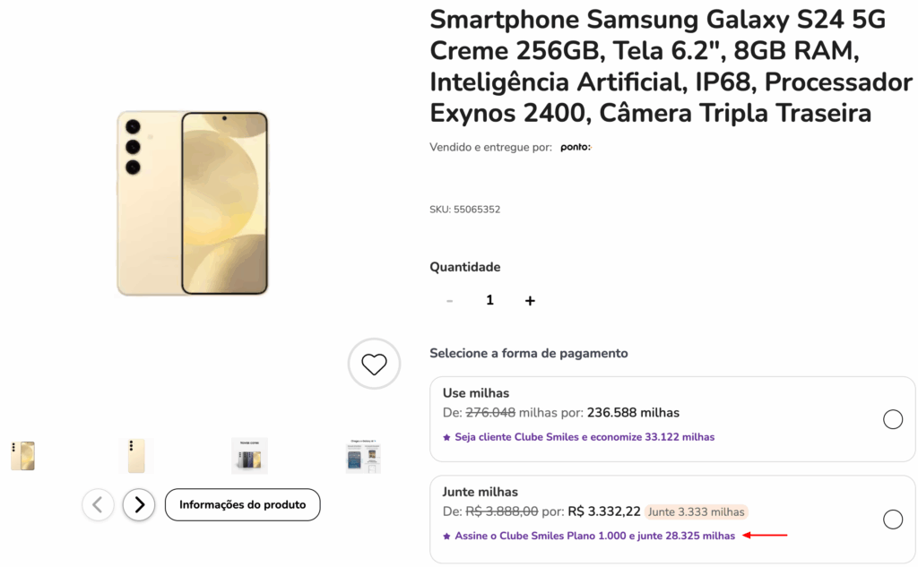Click the Samsung Galaxy S24 product title
Viewport: 918px width, 567px height.
pyautogui.click(x=671, y=65)
